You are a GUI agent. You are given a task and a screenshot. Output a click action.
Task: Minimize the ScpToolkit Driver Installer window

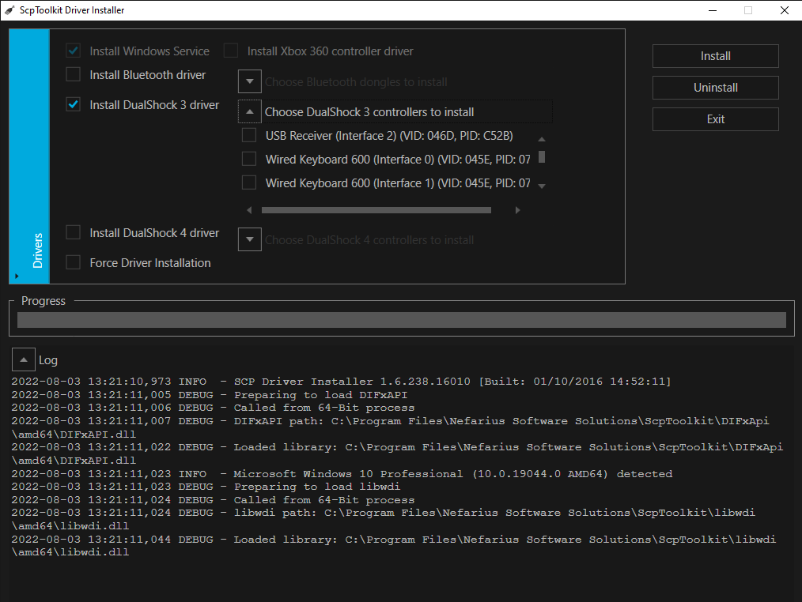[x=713, y=10]
